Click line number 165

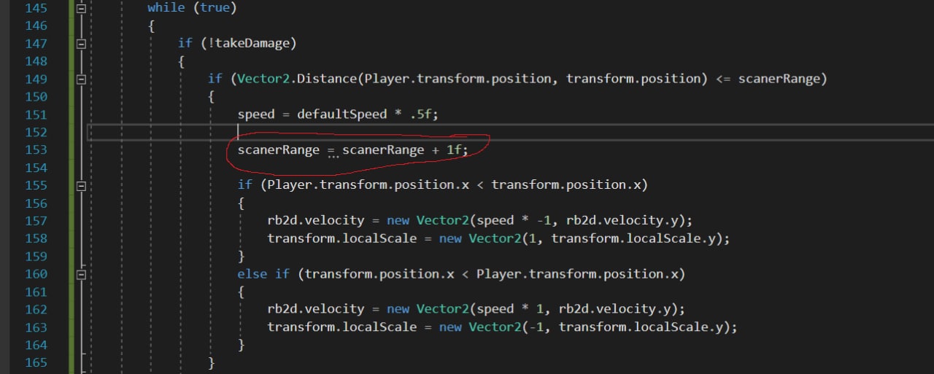click(x=35, y=362)
